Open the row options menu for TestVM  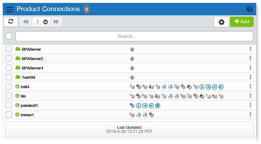click(250, 77)
